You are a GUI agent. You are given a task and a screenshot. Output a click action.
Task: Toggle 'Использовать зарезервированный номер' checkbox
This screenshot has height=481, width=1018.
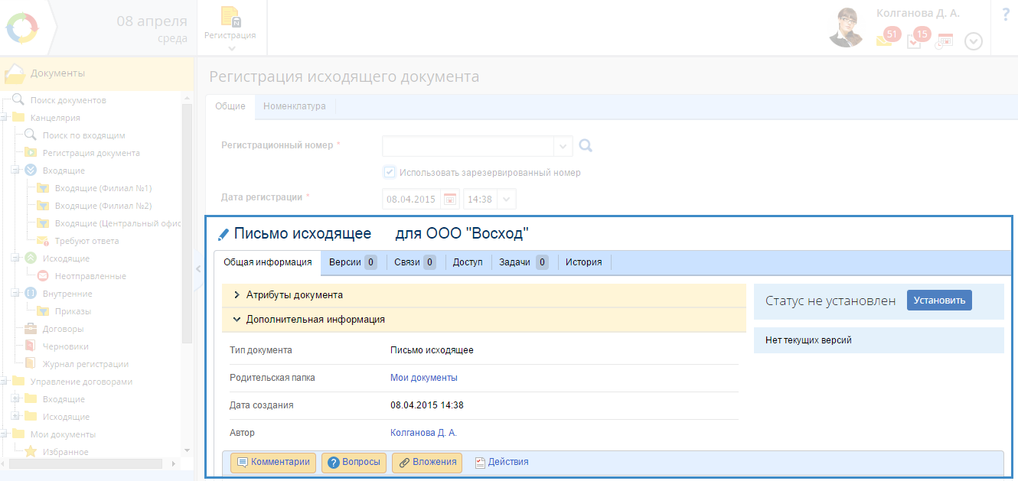click(390, 172)
